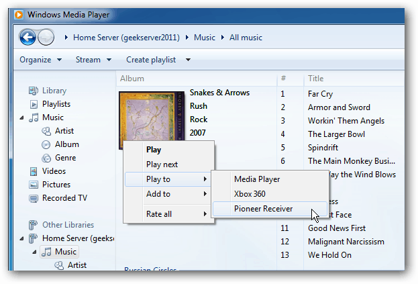
Task: Select Xbox 360 as playback device
Action: click(270, 194)
